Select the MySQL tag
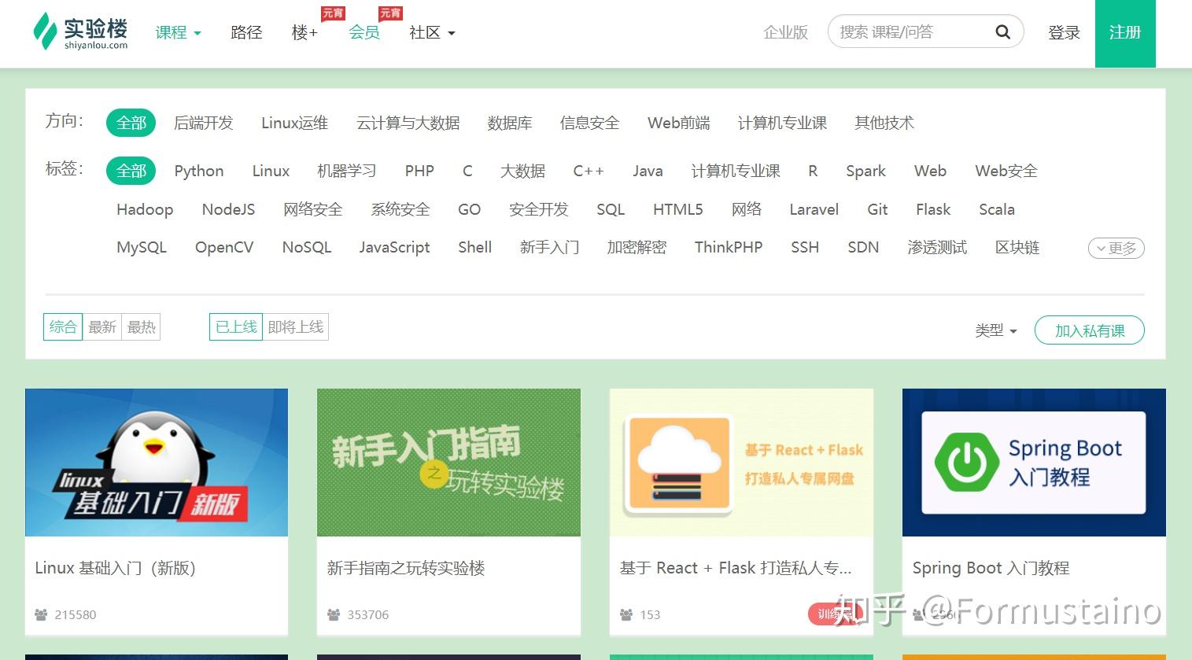1192x660 pixels. coord(142,247)
